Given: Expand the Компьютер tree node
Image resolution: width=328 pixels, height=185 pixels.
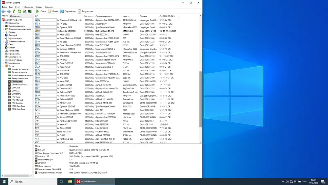Looking at the screenshot, I should pos(3,23).
